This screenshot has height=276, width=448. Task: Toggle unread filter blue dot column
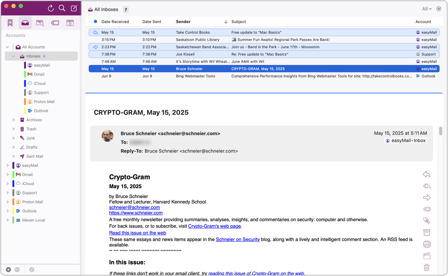click(95, 22)
